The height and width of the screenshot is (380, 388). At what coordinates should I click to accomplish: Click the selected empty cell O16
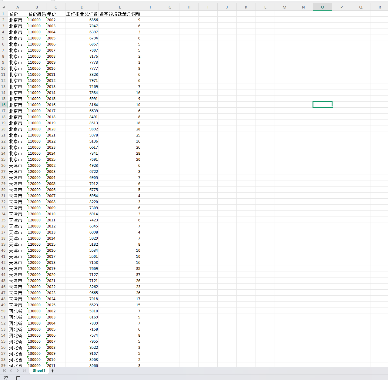tap(323, 105)
